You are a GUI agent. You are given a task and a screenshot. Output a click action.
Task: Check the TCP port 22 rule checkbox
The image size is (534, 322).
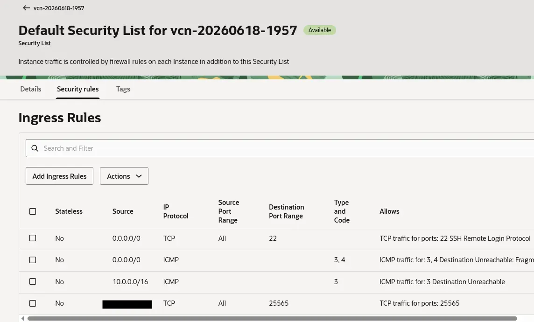pos(33,238)
